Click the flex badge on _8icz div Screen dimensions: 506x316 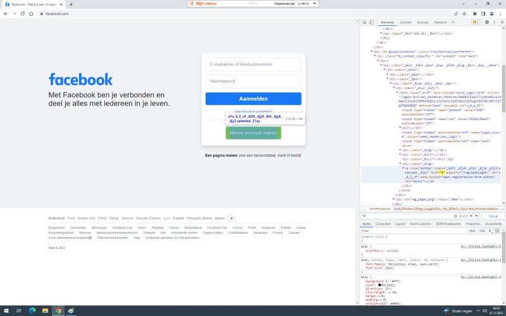[450, 159]
